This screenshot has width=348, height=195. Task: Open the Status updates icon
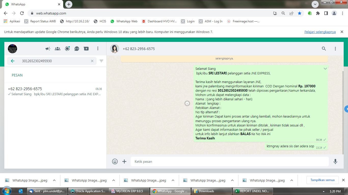tap(67, 48)
